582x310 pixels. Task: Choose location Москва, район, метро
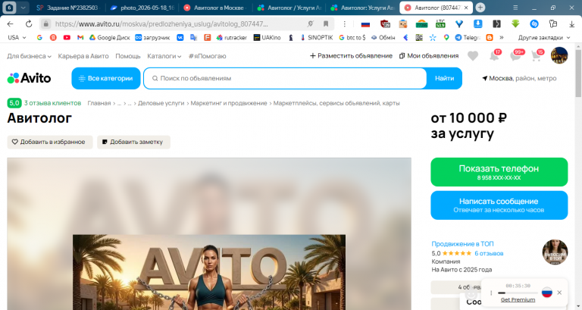[x=519, y=78]
